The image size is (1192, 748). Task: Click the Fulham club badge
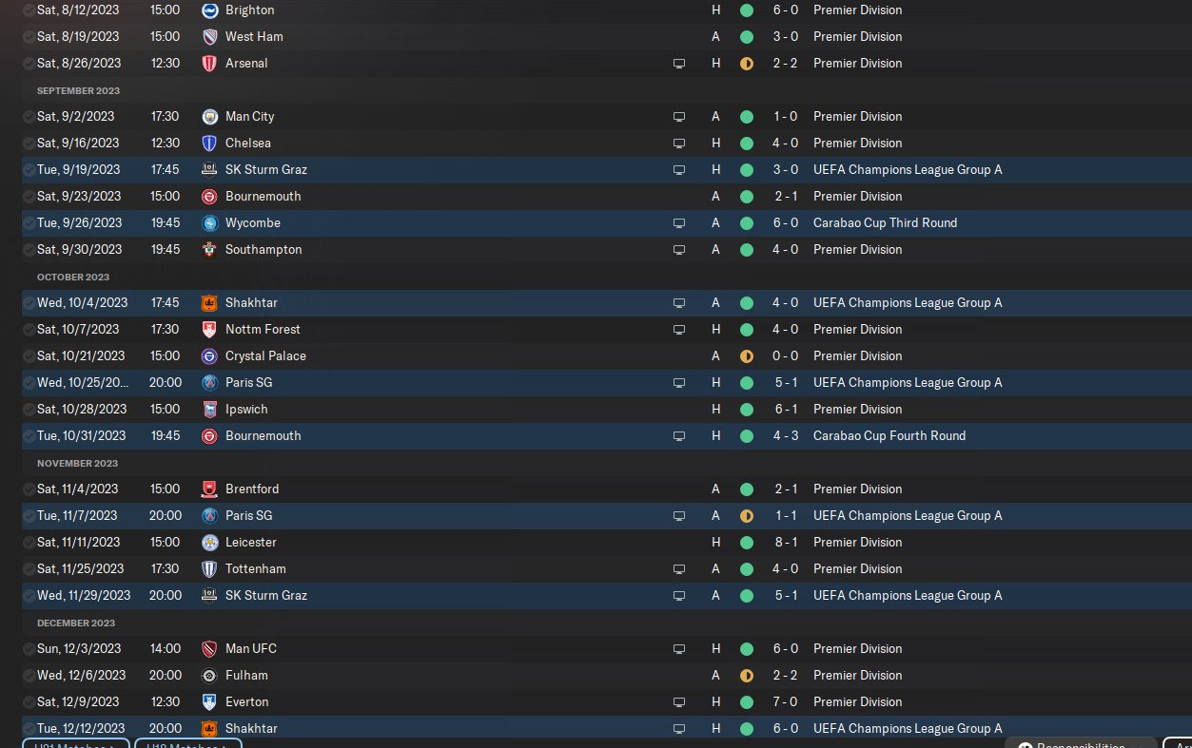coord(210,676)
